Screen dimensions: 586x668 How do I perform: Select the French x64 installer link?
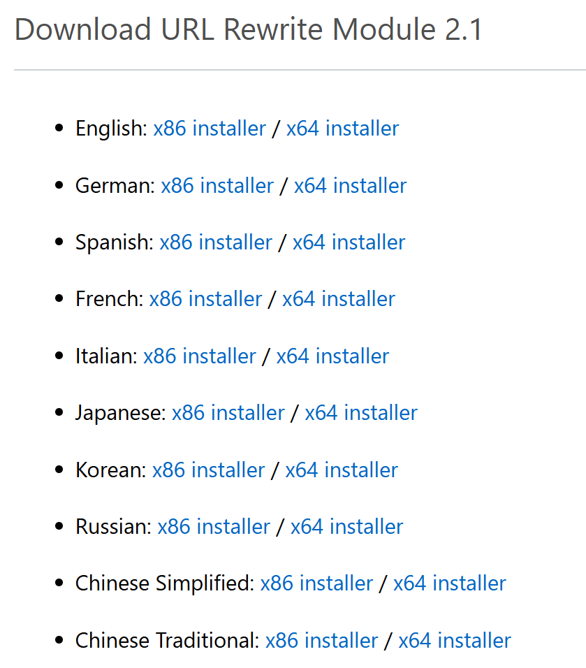tap(339, 299)
